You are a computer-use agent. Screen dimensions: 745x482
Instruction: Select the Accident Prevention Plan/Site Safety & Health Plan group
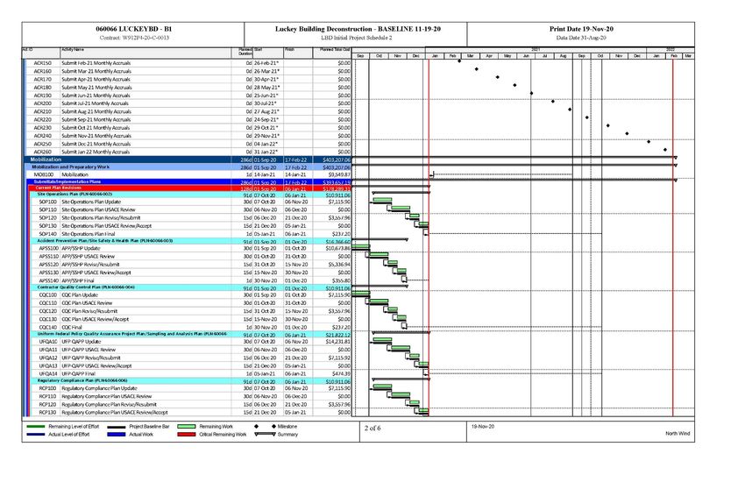(192, 241)
